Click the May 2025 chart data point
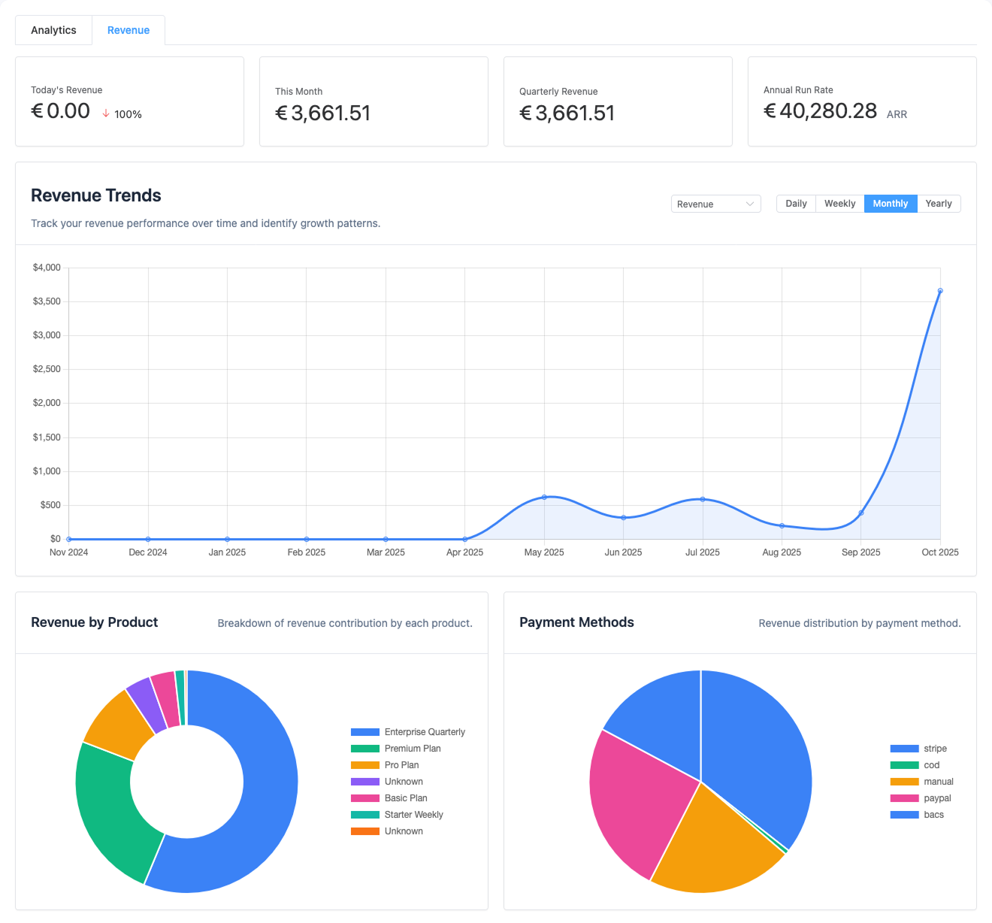 pyautogui.click(x=544, y=497)
